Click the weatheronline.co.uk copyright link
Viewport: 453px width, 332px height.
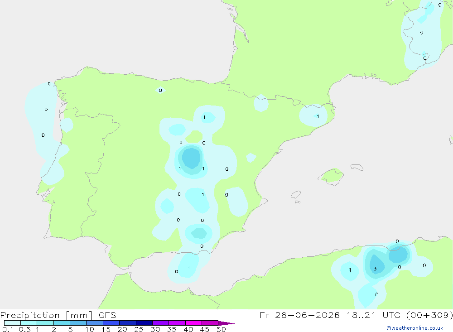point(414,328)
